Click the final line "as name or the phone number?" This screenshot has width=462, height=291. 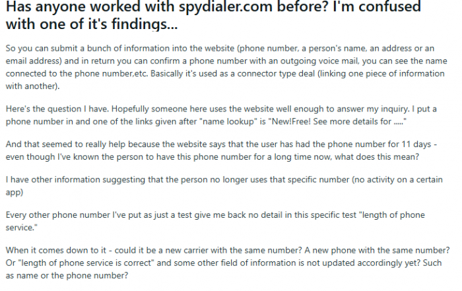[x=67, y=276]
